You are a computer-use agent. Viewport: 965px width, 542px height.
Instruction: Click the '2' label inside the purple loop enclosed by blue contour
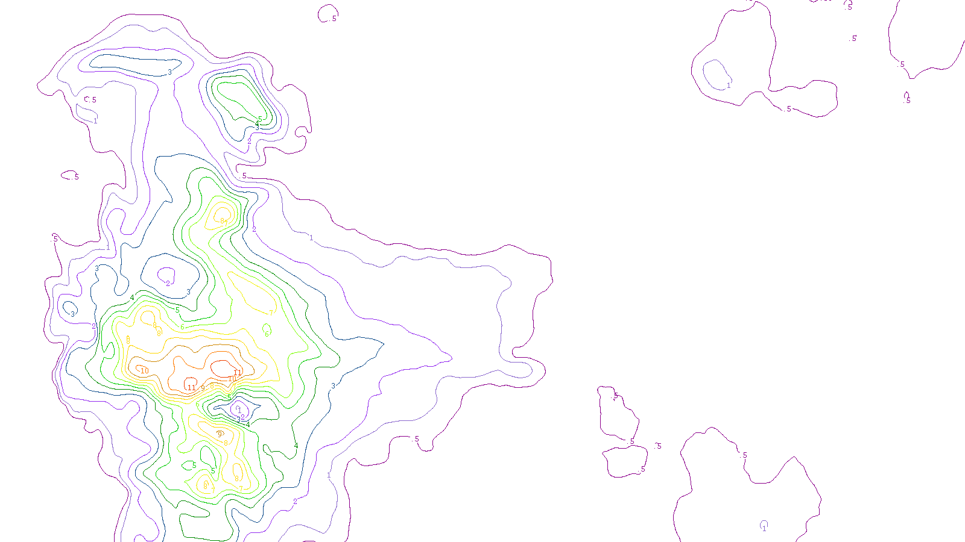(168, 283)
